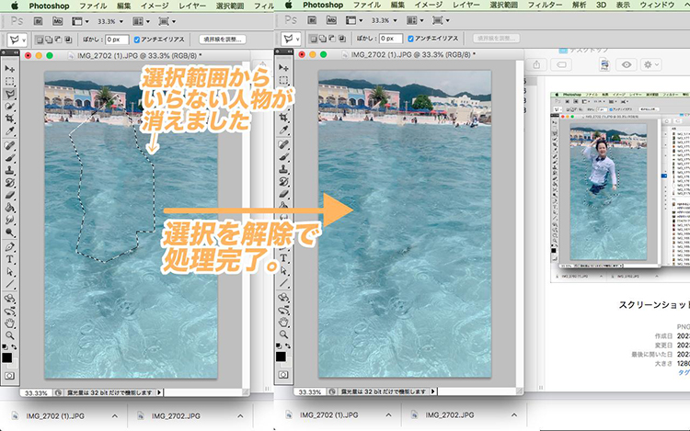This screenshot has width=690, height=431.
Task: Select Rectangular Marquee tool in left toolbox
Action: [10, 81]
